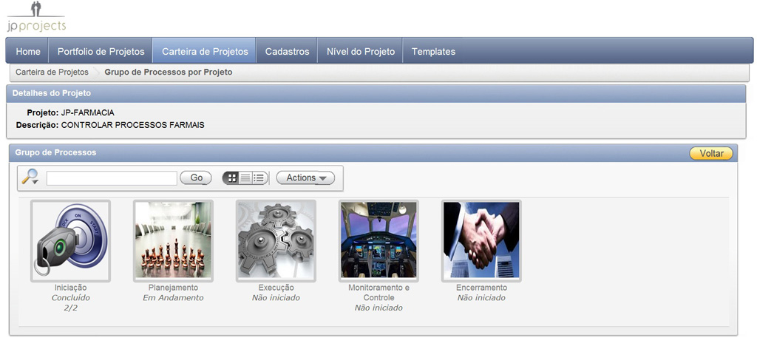The width and height of the screenshot is (757, 352).
Task: Click the Go search button
Action: coord(196,177)
